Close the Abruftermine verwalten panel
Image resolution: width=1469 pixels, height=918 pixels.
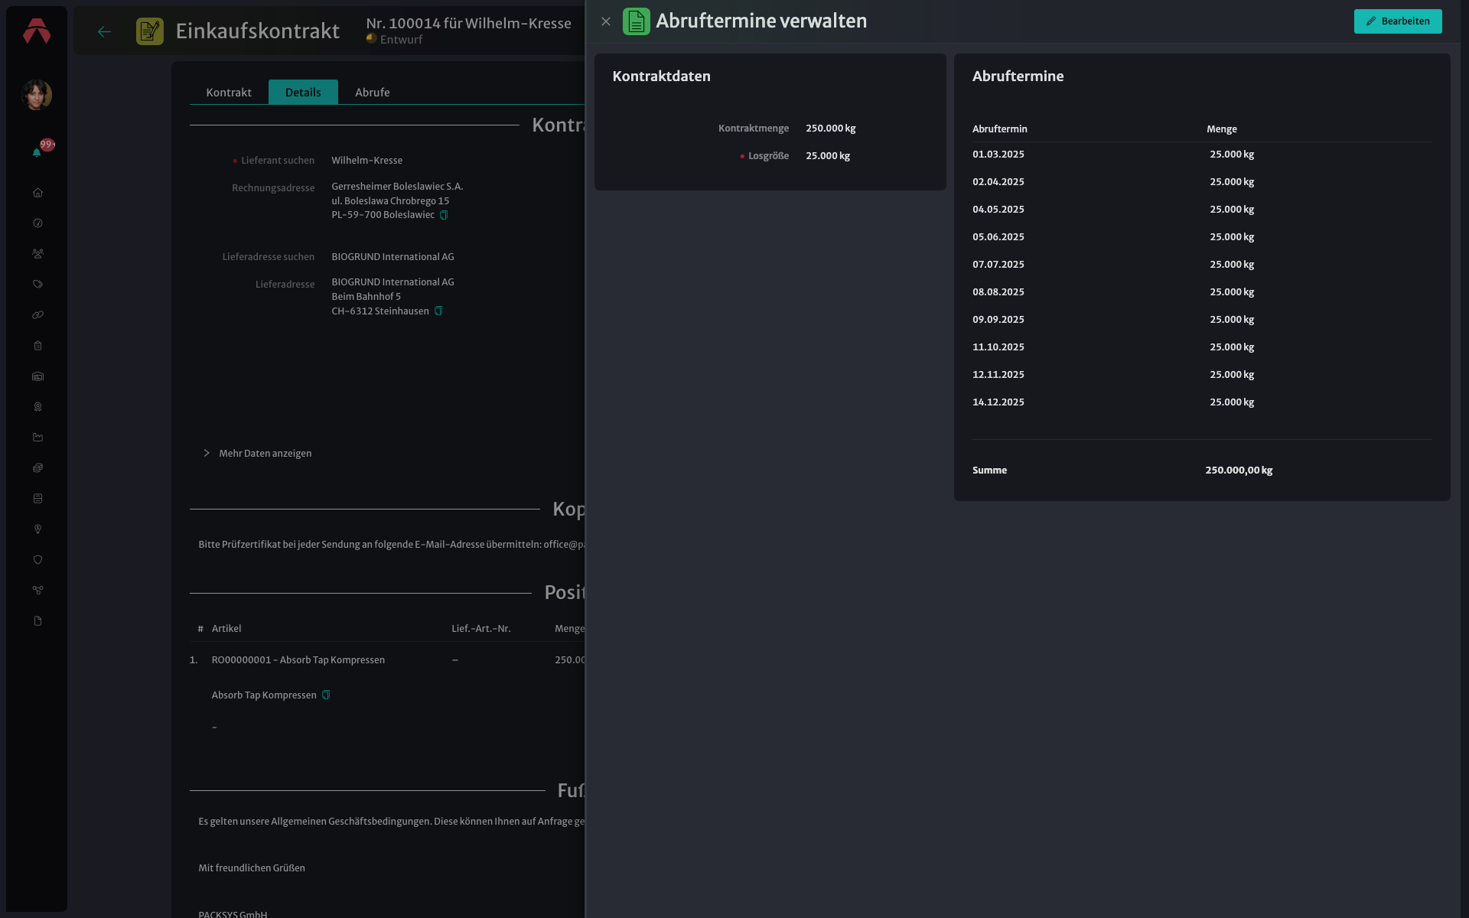coord(606,21)
